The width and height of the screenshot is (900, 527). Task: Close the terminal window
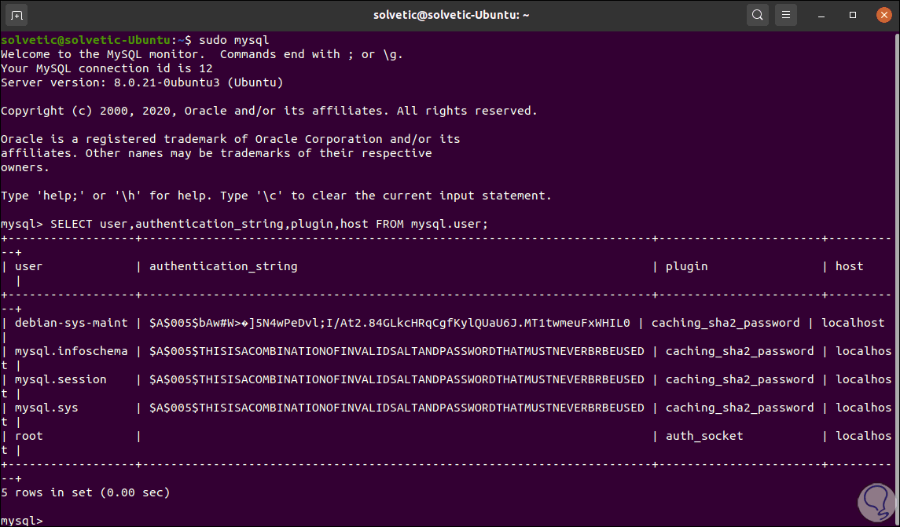pyautogui.click(x=882, y=15)
